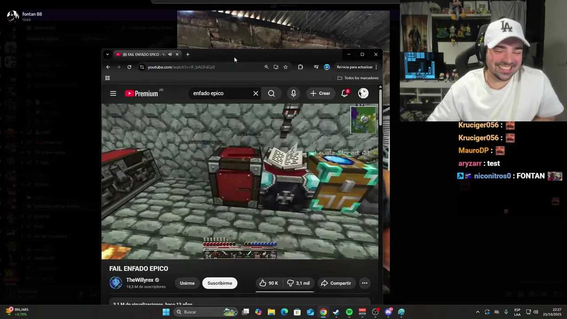Open the Chrome three-dot menu
Screen dimensions: 567x319
click(x=376, y=67)
